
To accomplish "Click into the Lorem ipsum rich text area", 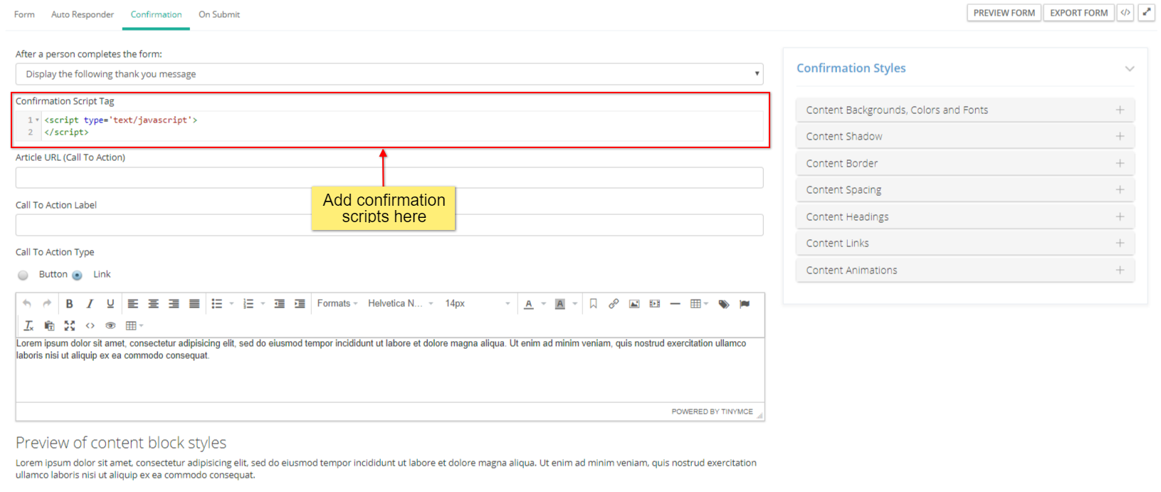I will pos(390,370).
